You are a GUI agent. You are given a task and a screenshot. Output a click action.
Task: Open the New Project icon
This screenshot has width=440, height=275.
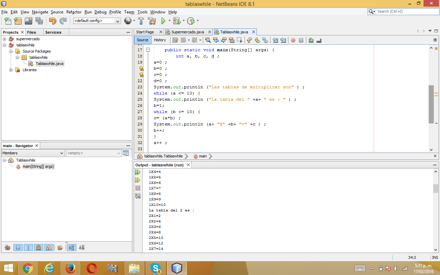pyautogui.click(x=18, y=21)
